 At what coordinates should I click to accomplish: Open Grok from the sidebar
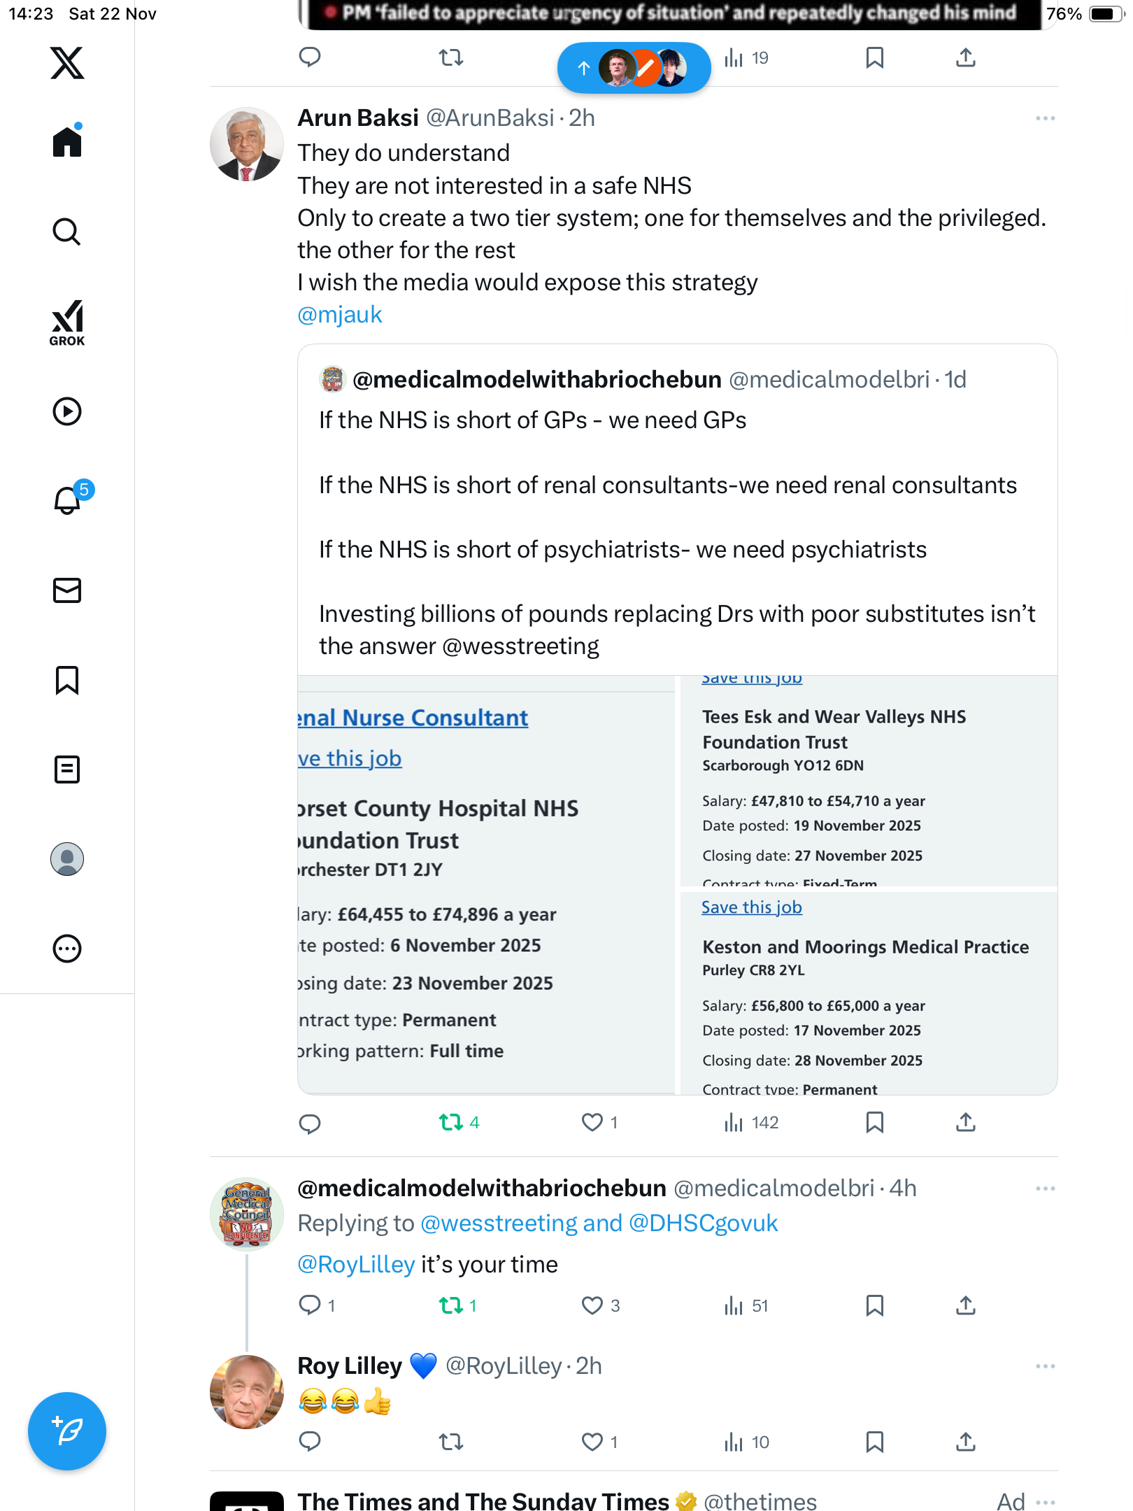pyautogui.click(x=67, y=322)
